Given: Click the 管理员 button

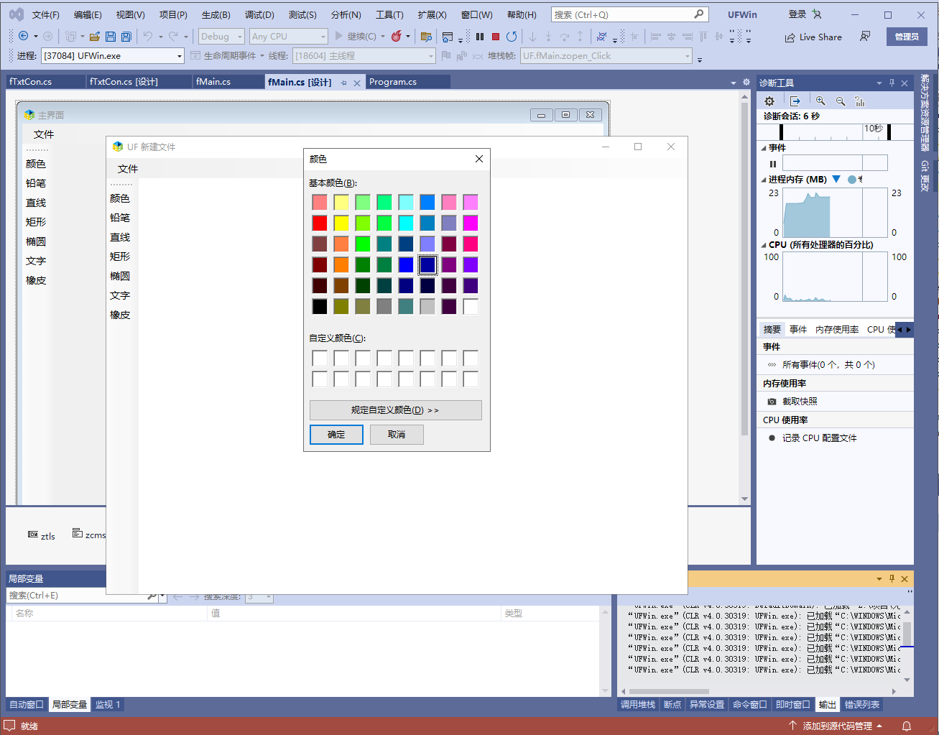Looking at the screenshot, I should click(907, 37).
